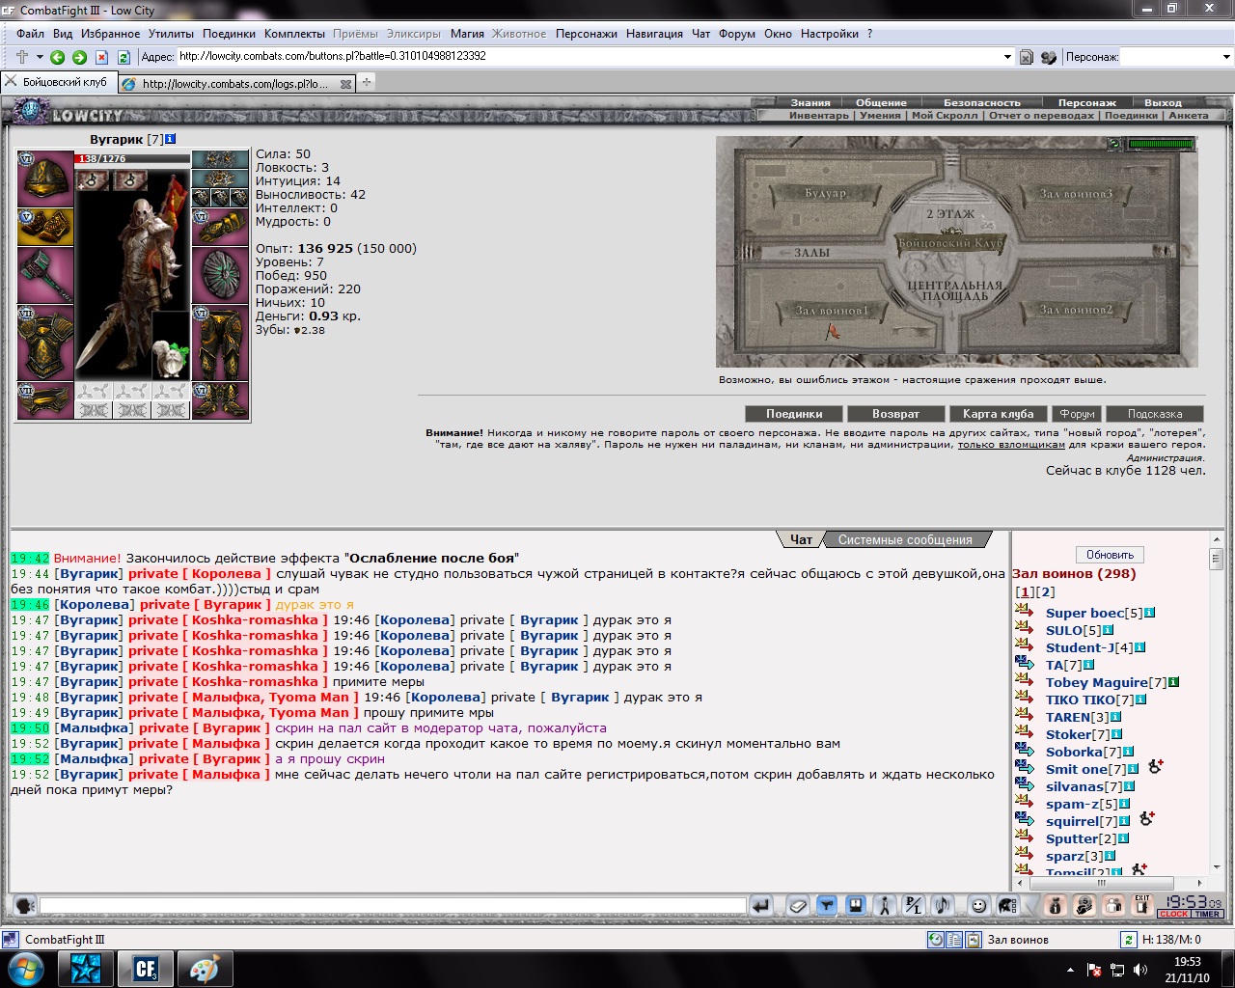Open the smiley emoticons icon
The height and width of the screenshot is (988, 1235).
[978, 906]
